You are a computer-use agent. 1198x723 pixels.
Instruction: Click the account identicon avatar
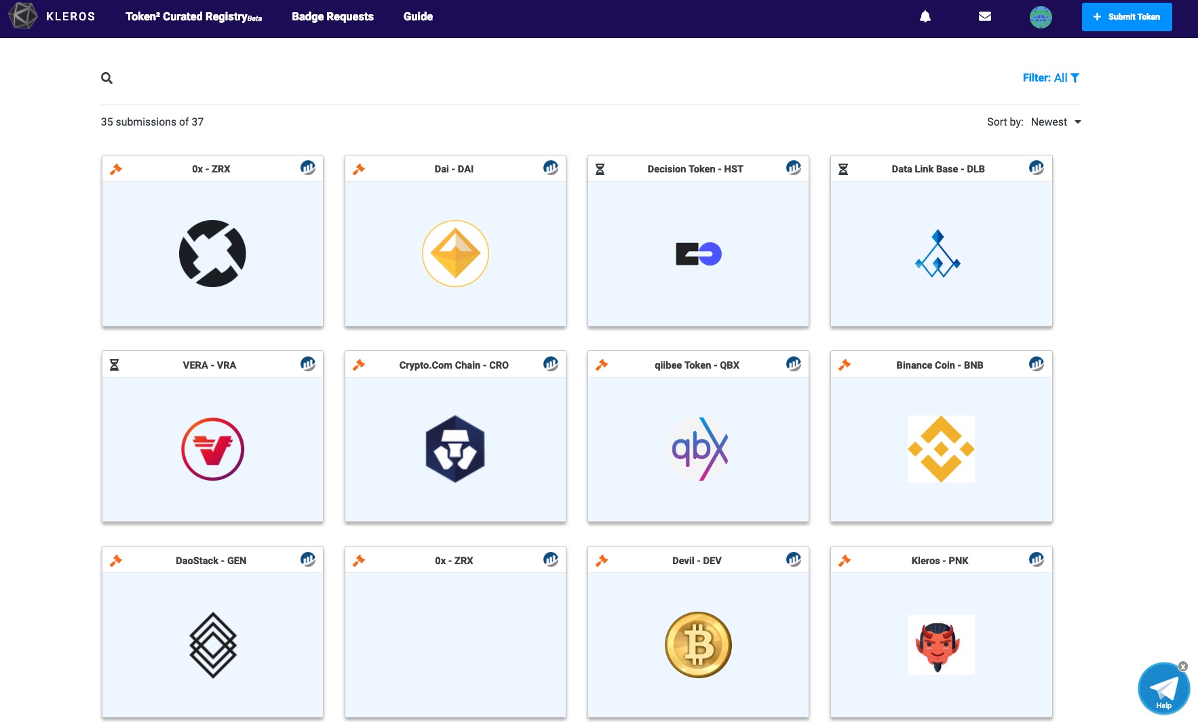pos(1041,17)
